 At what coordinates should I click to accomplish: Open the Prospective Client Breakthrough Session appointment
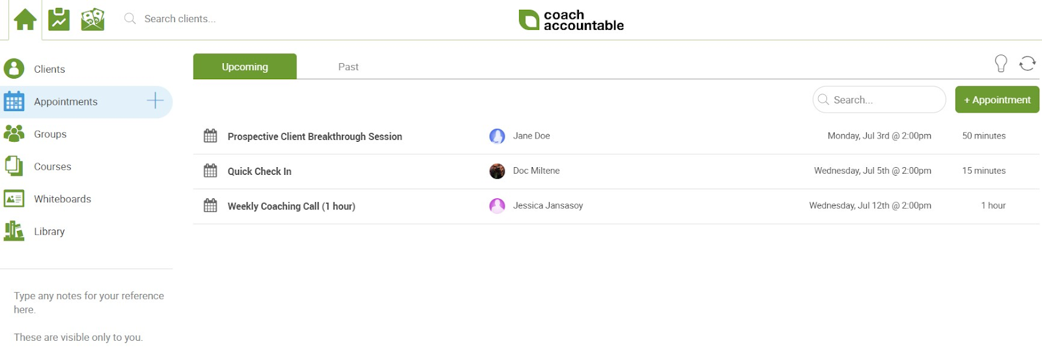tap(315, 137)
